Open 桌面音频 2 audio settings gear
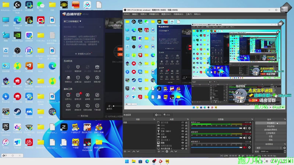Screen dimensions: 294x165 pyautogui.click(x=250, y=147)
